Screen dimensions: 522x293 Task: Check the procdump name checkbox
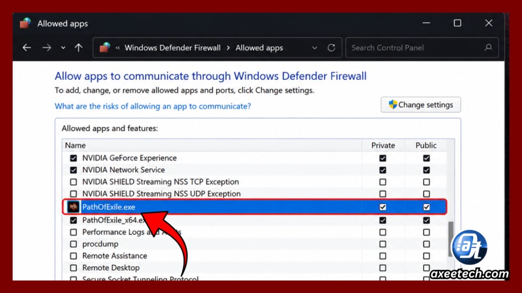point(73,244)
